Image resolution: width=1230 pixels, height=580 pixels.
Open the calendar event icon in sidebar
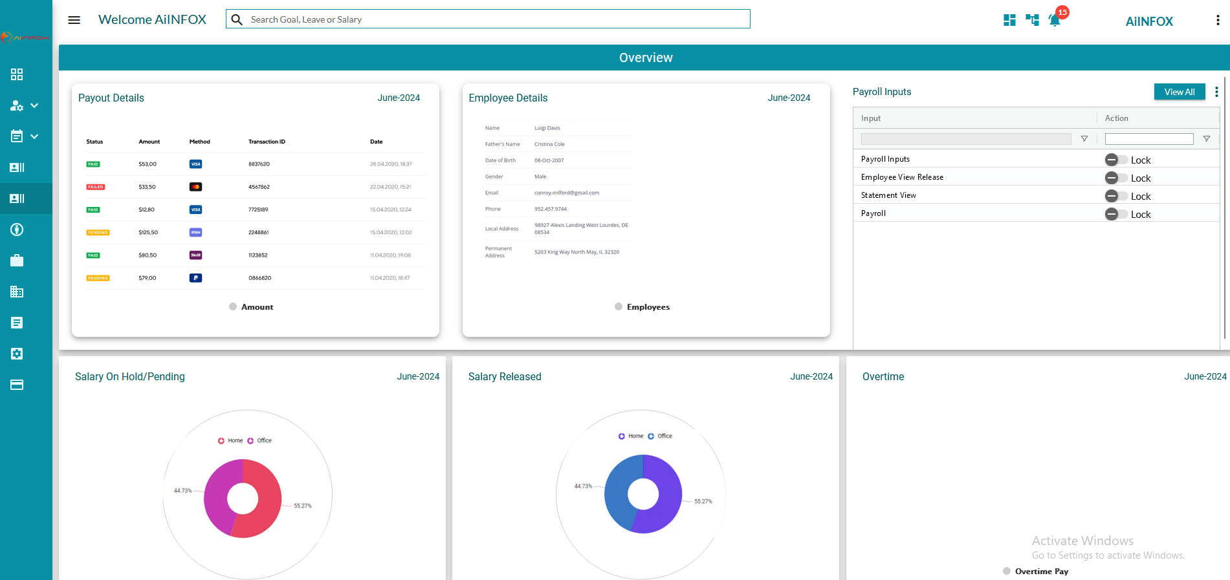(17, 136)
